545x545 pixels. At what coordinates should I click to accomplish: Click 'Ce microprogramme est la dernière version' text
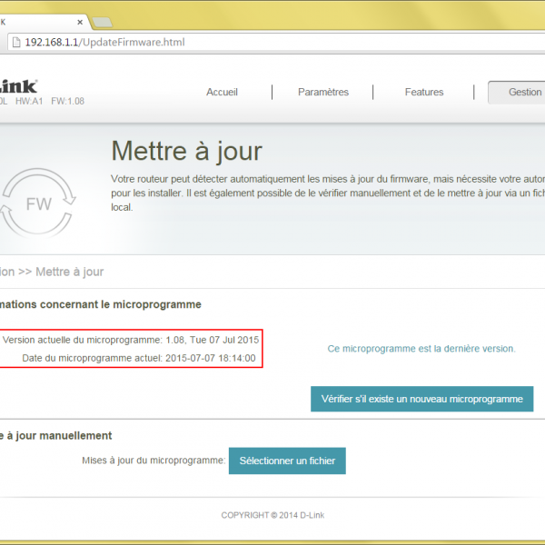click(x=421, y=348)
